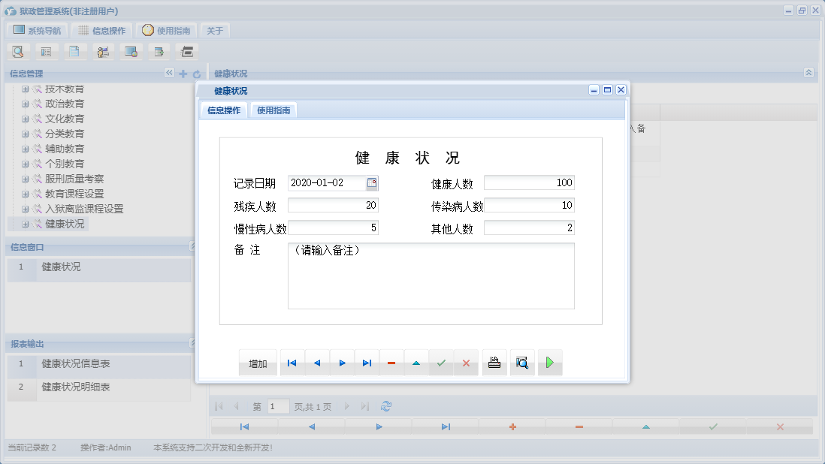The width and height of the screenshot is (825, 464).
Task: Run the report with the green arrow icon
Action: (549, 362)
